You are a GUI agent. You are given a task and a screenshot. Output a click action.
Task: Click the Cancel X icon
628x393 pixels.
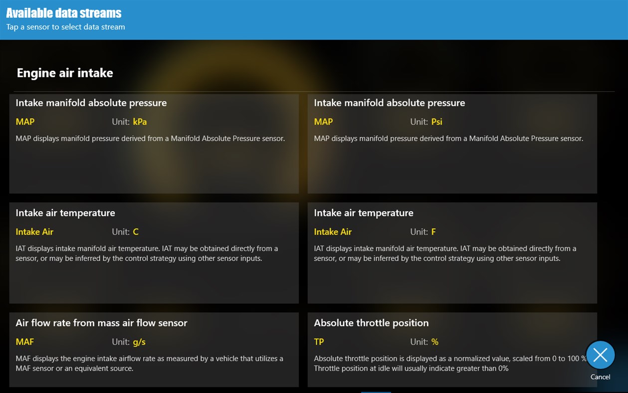coord(600,355)
